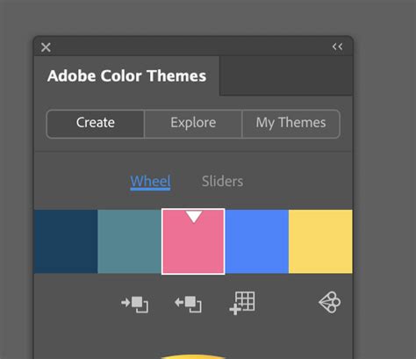Open the Explore tab
Image resolution: width=416 pixels, height=359 pixels.
tap(193, 124)
